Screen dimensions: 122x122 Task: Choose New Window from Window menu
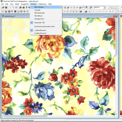coord(46,7)
